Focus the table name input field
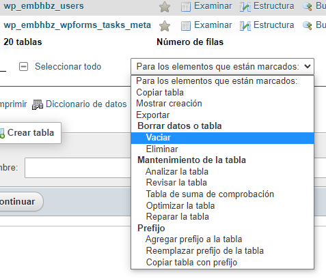The width and height of the screenshot is (326, 279). point(78,168)
